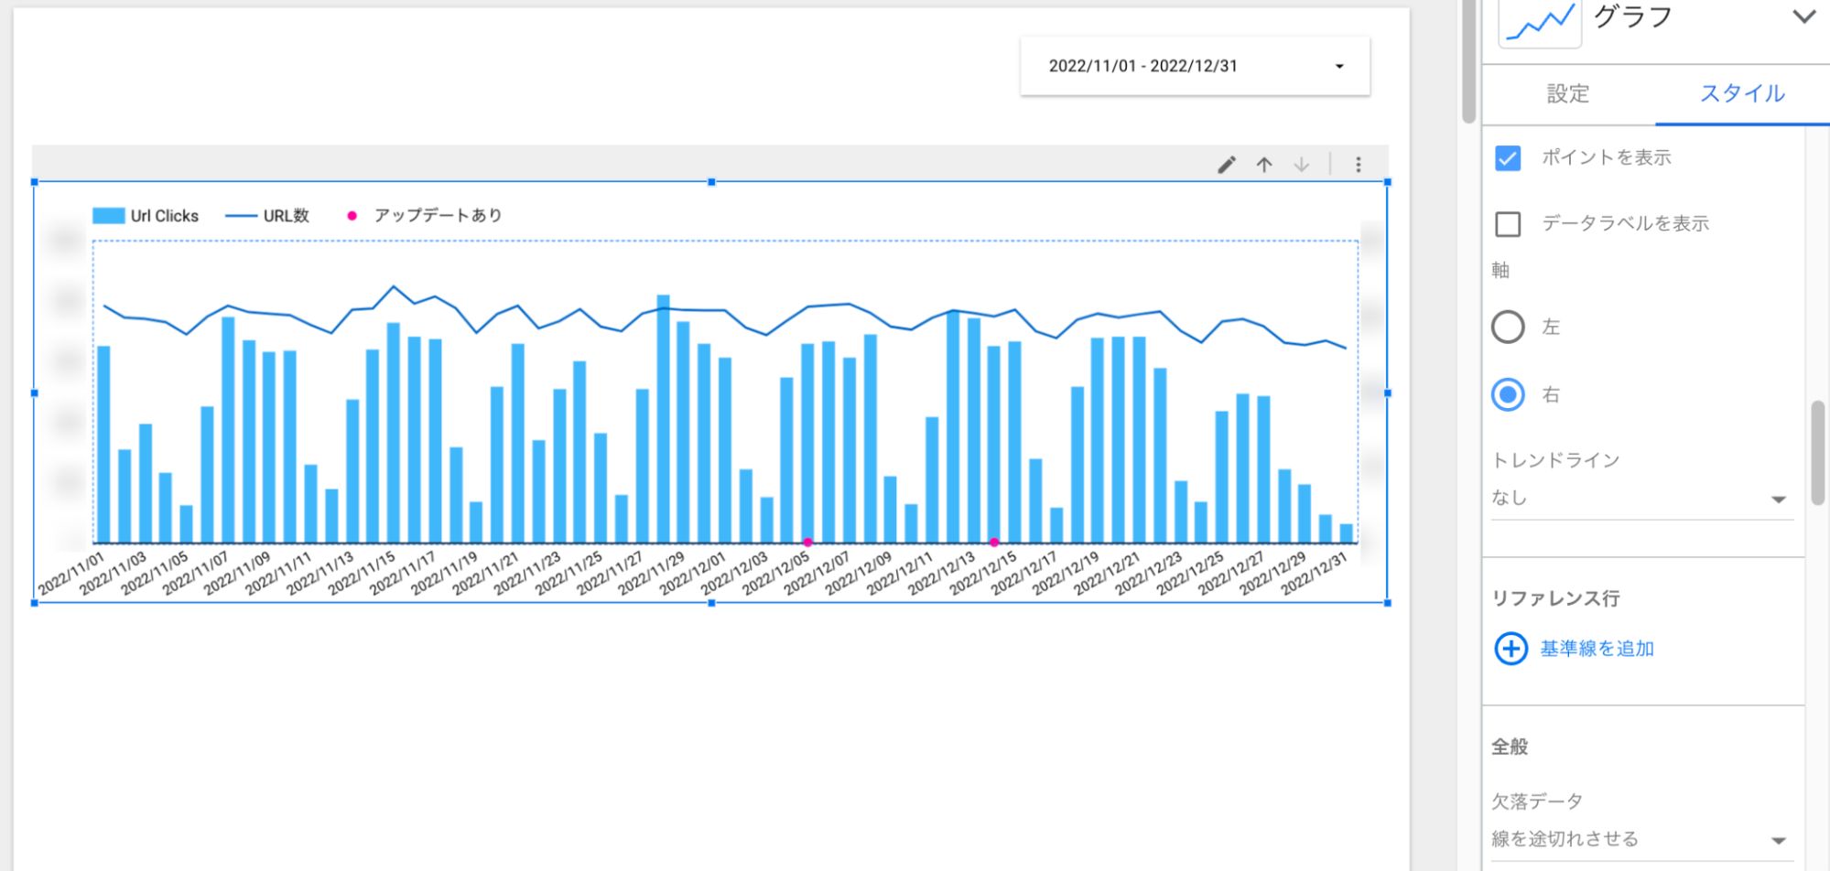Select the 左 axis radio button
The width and height of the screenshot is (1830, 871).
1508,327
